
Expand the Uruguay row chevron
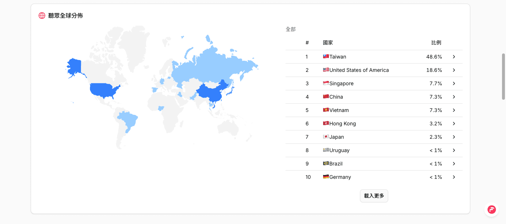pos(454,150)
